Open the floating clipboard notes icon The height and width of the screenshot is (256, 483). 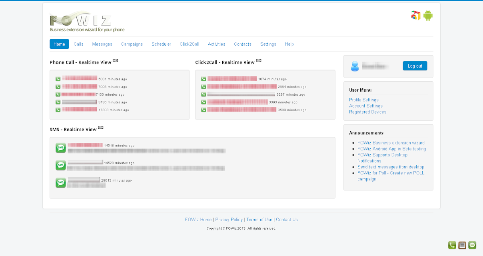coord(462,245)
